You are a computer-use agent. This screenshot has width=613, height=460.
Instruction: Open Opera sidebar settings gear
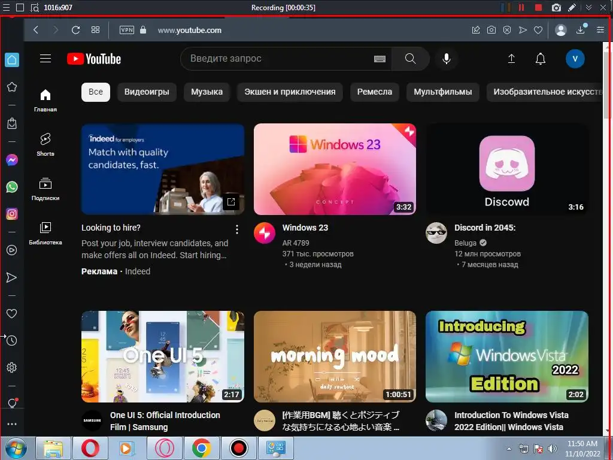pyautogui.click(x=12, y=367)
